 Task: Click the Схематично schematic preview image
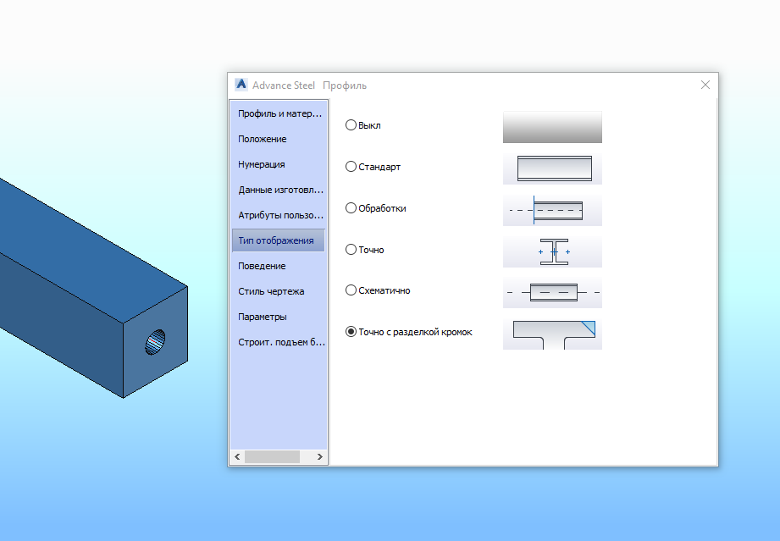pos(552,292)
